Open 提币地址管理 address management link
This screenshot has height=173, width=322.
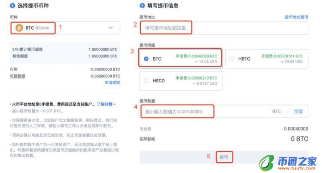point(296,17)
